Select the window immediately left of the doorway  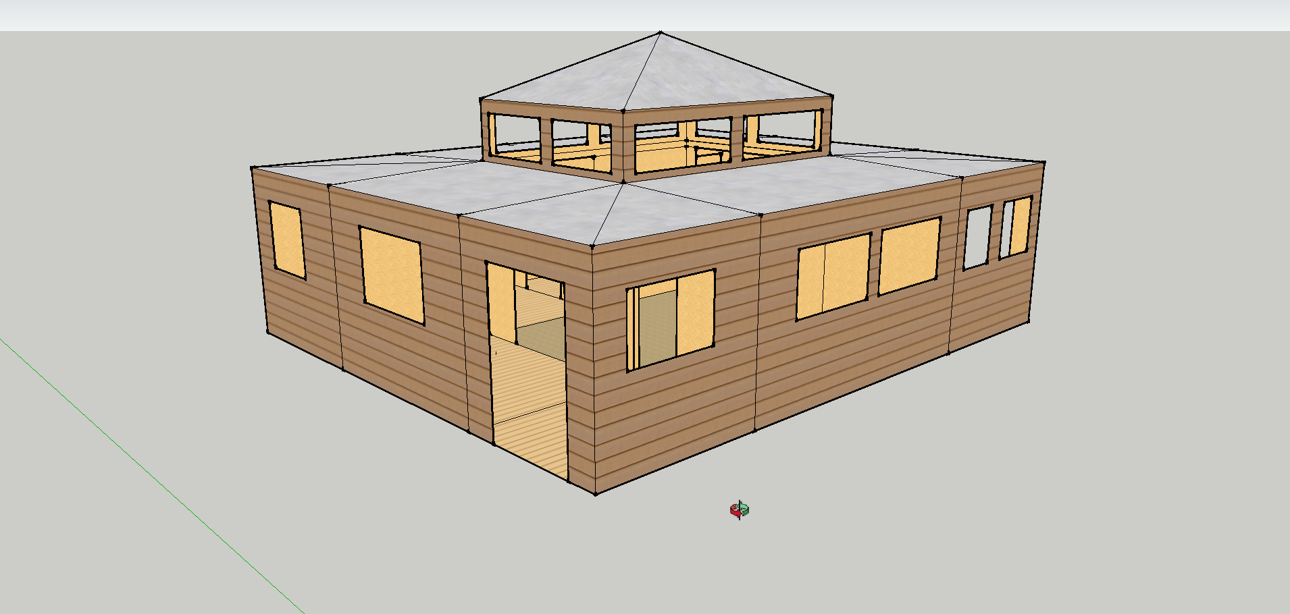tap(392, 274)
